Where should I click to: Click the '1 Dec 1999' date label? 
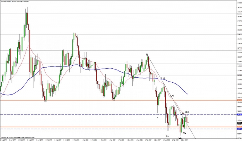(49, 140)
